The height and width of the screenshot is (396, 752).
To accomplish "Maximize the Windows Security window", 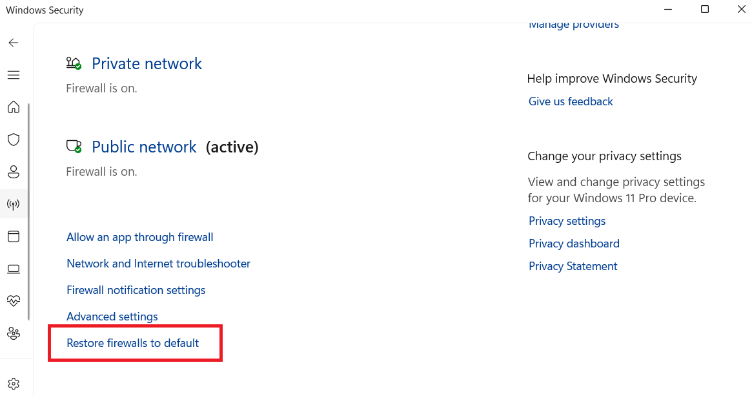I will [x=704, y=9].
